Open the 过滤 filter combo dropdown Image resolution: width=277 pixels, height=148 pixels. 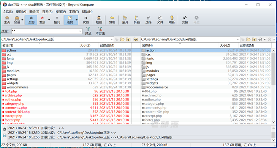tap(80, 31)
